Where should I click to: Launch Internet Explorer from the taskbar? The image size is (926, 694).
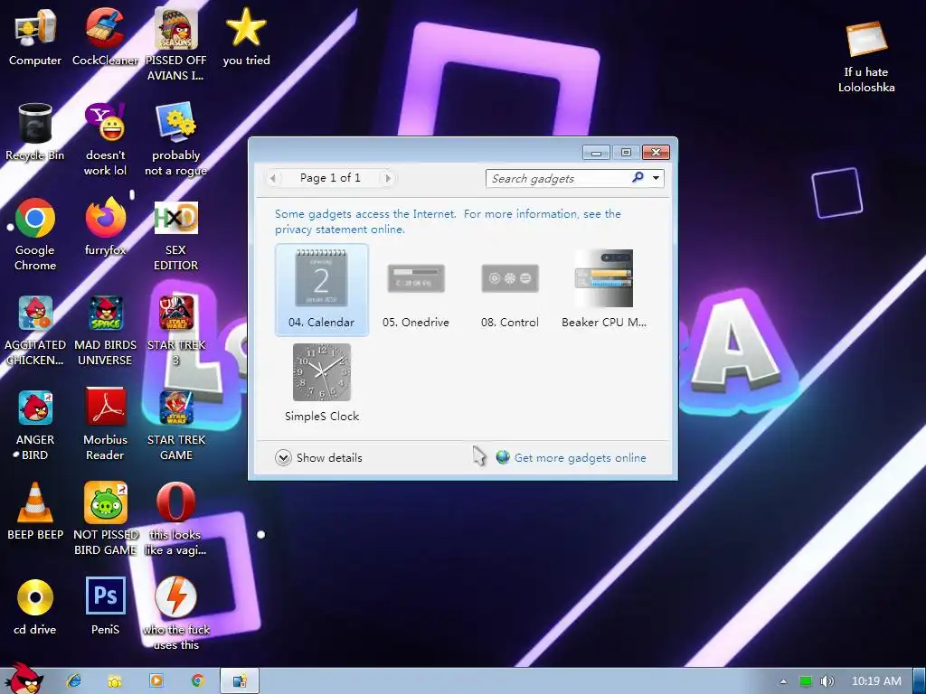74,681
